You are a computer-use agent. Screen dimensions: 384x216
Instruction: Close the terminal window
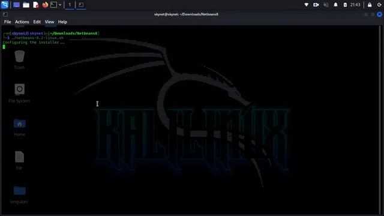(379, 14)
